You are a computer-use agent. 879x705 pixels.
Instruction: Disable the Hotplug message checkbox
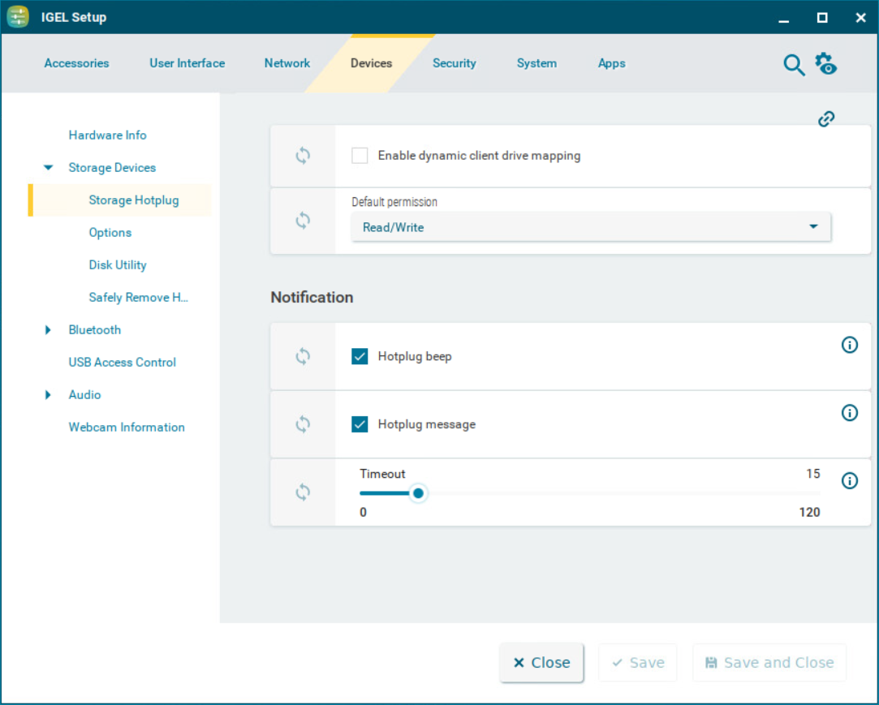(x=360, y=424)
